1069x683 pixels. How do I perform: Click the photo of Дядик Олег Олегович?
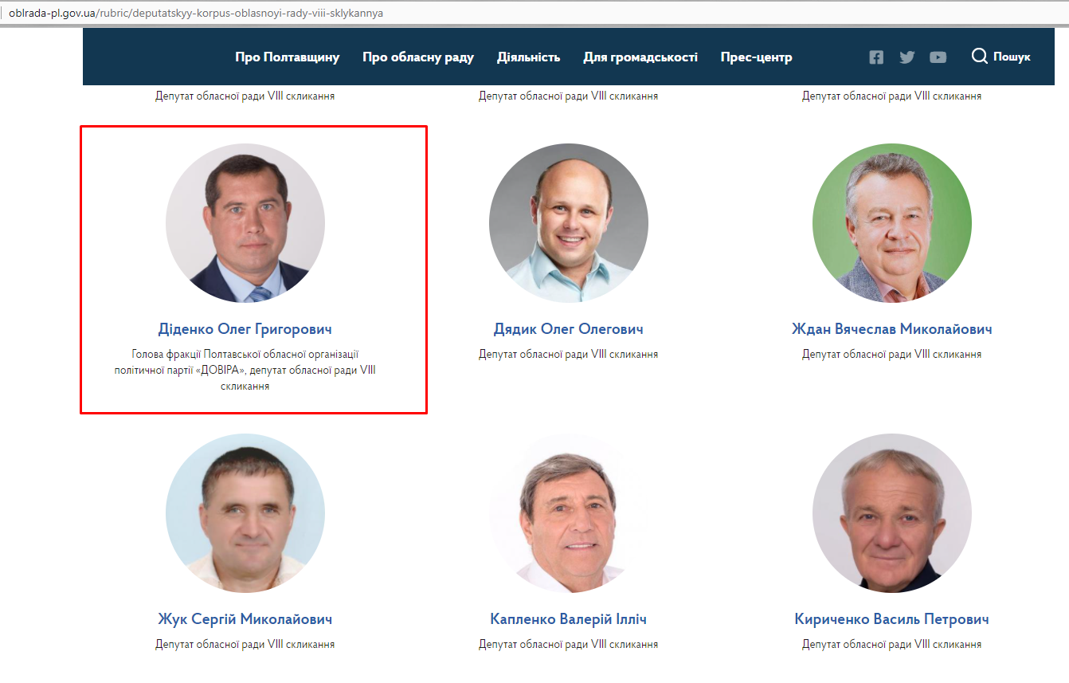[569, 223]
